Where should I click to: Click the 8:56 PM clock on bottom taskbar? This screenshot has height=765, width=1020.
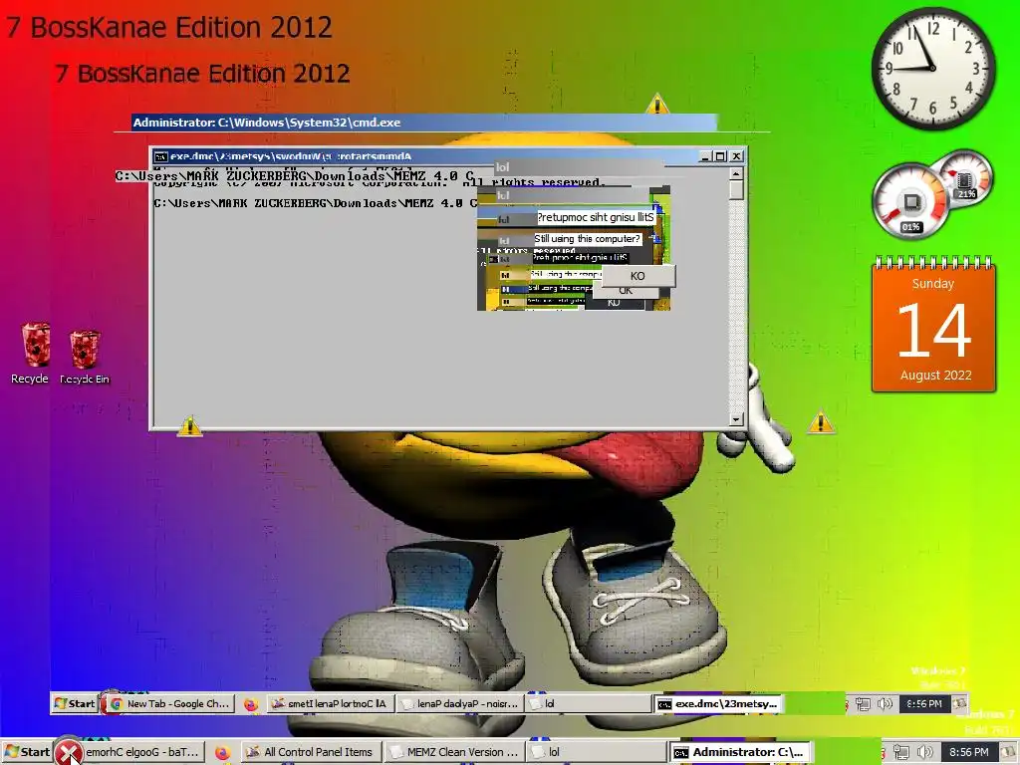coord(968,752)
